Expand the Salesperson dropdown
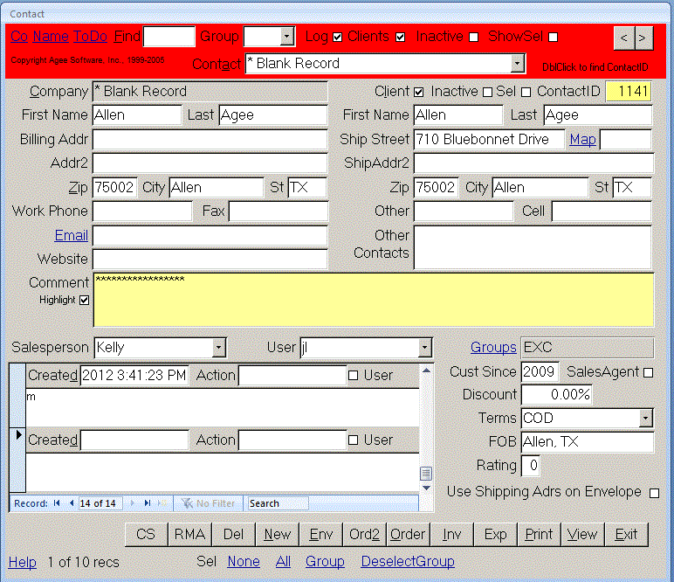Viewport: 674px width, 582px height. click(x=218, y=348)
